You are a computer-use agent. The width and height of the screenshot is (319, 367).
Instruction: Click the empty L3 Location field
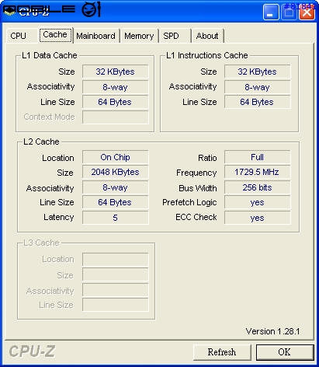[x=115, y=259]
